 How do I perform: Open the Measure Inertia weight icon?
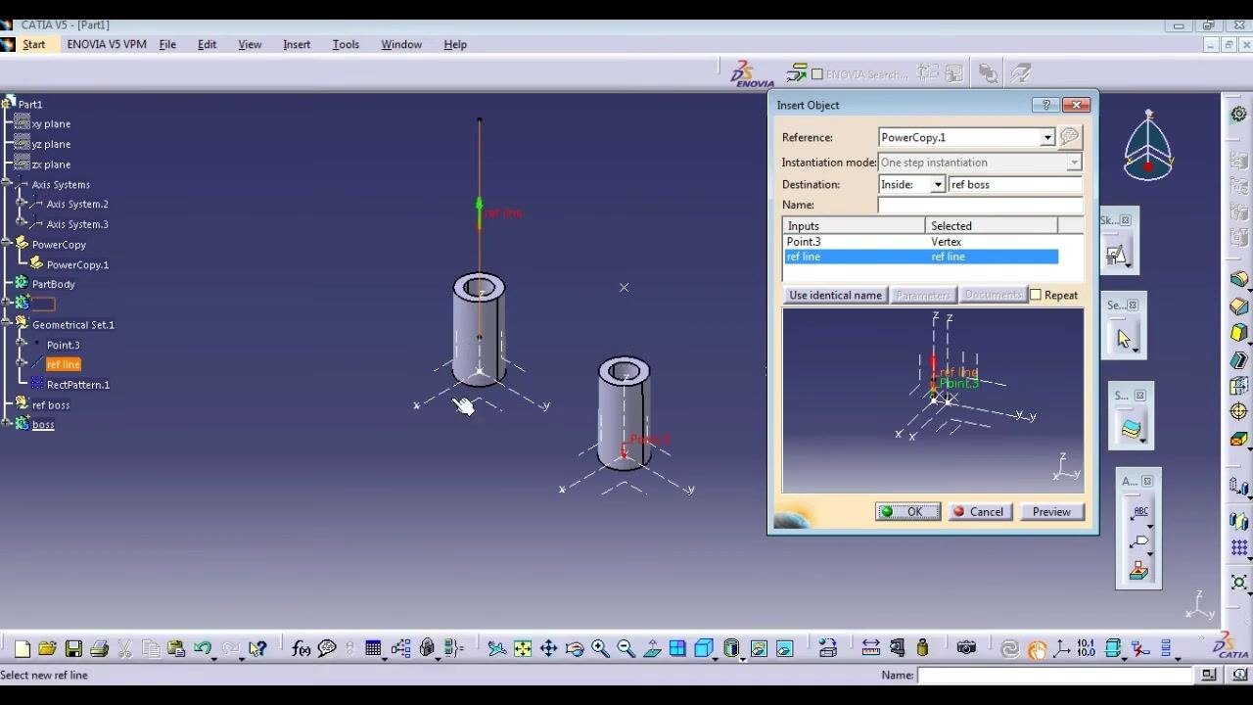click(922, 648)
